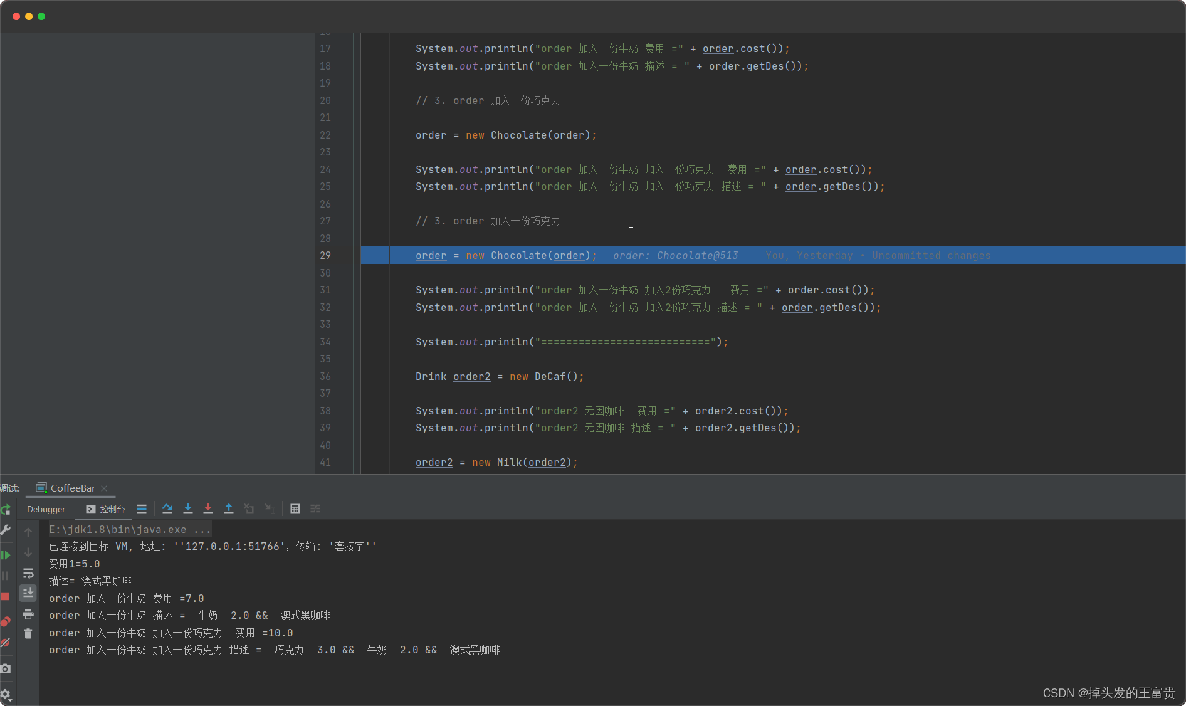Click 'order2 = new Milk(order2);' on line 41
The width and height of the screenshot is (1186, 706).
[496, 462]
